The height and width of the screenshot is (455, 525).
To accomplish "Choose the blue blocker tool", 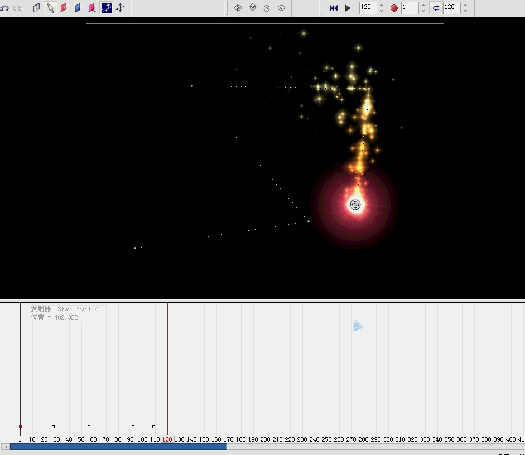I will (x=78, y=8).
